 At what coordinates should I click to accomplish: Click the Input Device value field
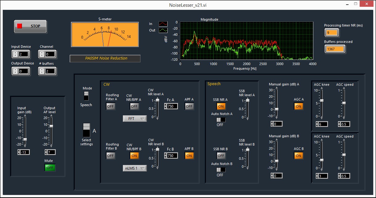click(x=23, y=55)
